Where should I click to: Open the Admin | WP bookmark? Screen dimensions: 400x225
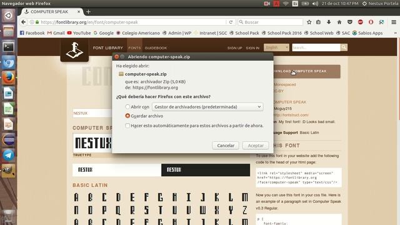[177, 33]
